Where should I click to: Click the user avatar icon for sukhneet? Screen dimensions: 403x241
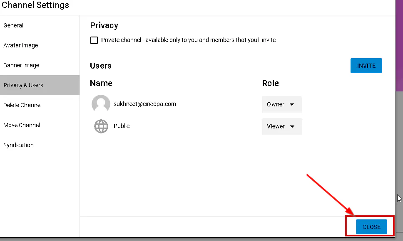point(101,104)
